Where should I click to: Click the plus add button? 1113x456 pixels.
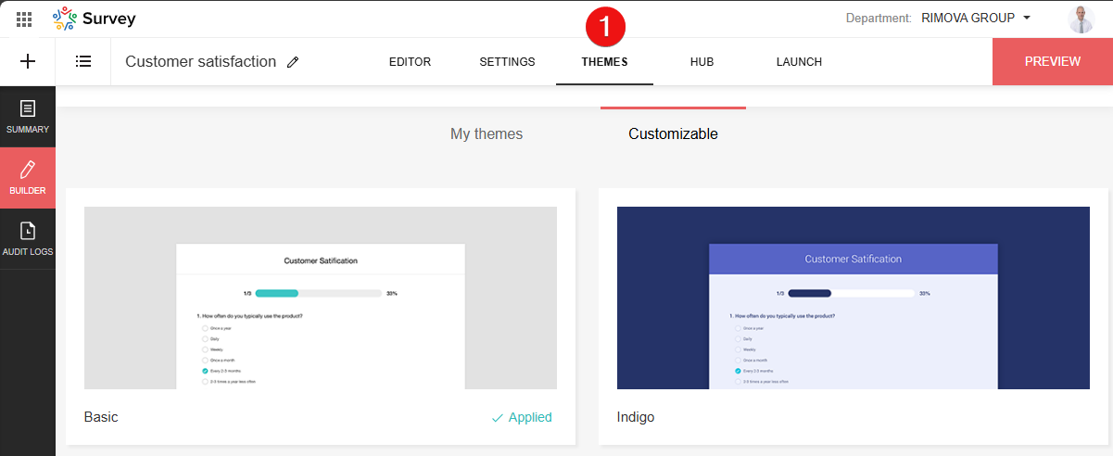28,62
